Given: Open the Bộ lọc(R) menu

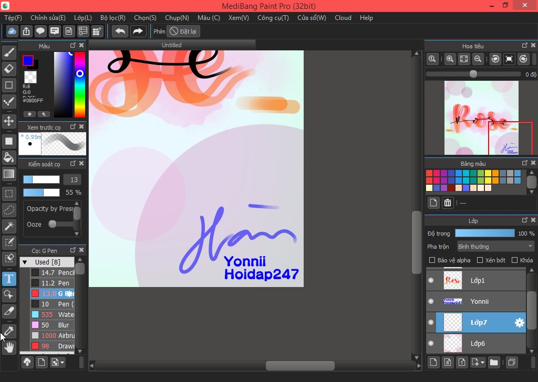Looking at the screenshot, I should [x=112, y=18].
